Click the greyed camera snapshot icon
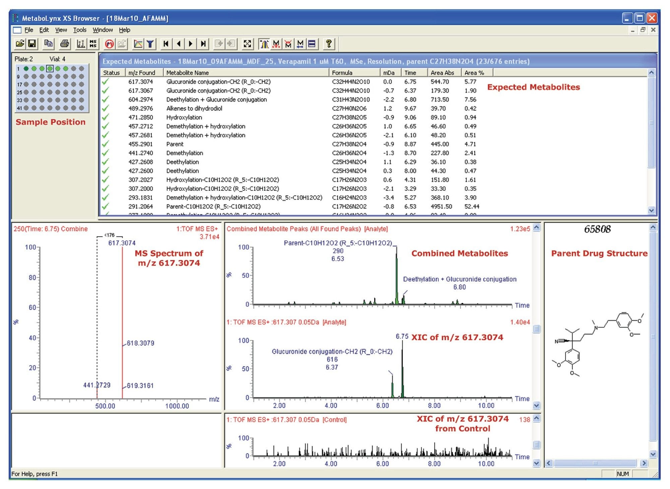 (122, 44)
